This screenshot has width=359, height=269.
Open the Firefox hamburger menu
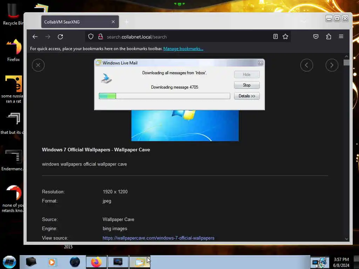(x=341, y=36)
